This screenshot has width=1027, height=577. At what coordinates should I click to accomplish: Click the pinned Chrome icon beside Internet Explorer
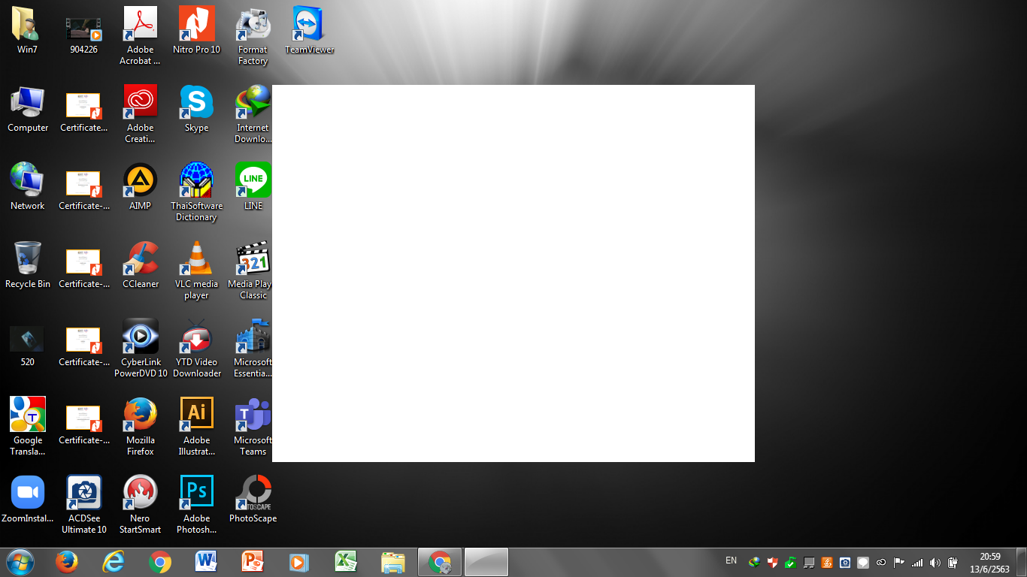(x=160, y=562)
